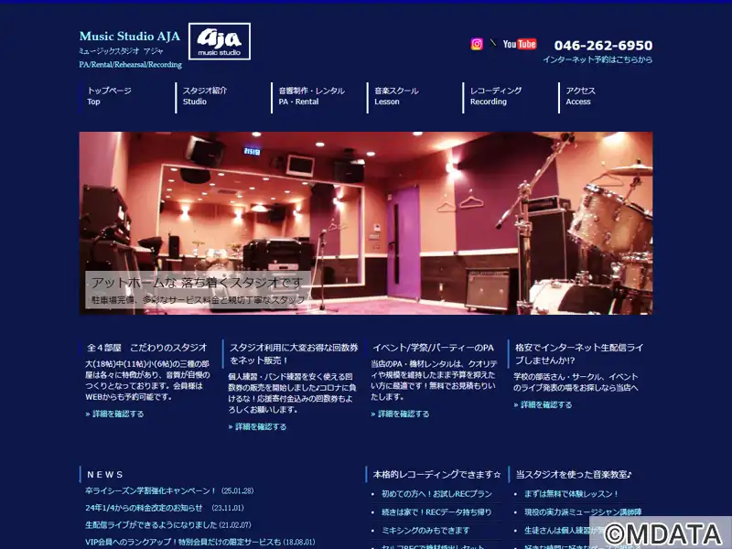732x549 pixels.
Task: Click the Aja music studio logo
Action: [220, 41]
